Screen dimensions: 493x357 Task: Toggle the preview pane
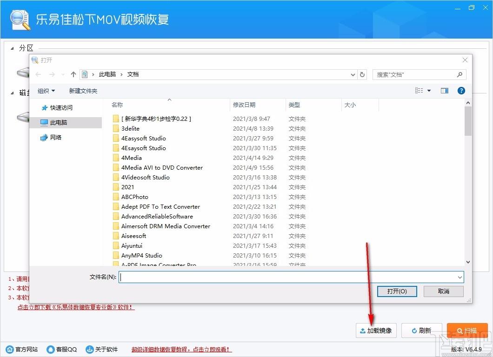445,91
